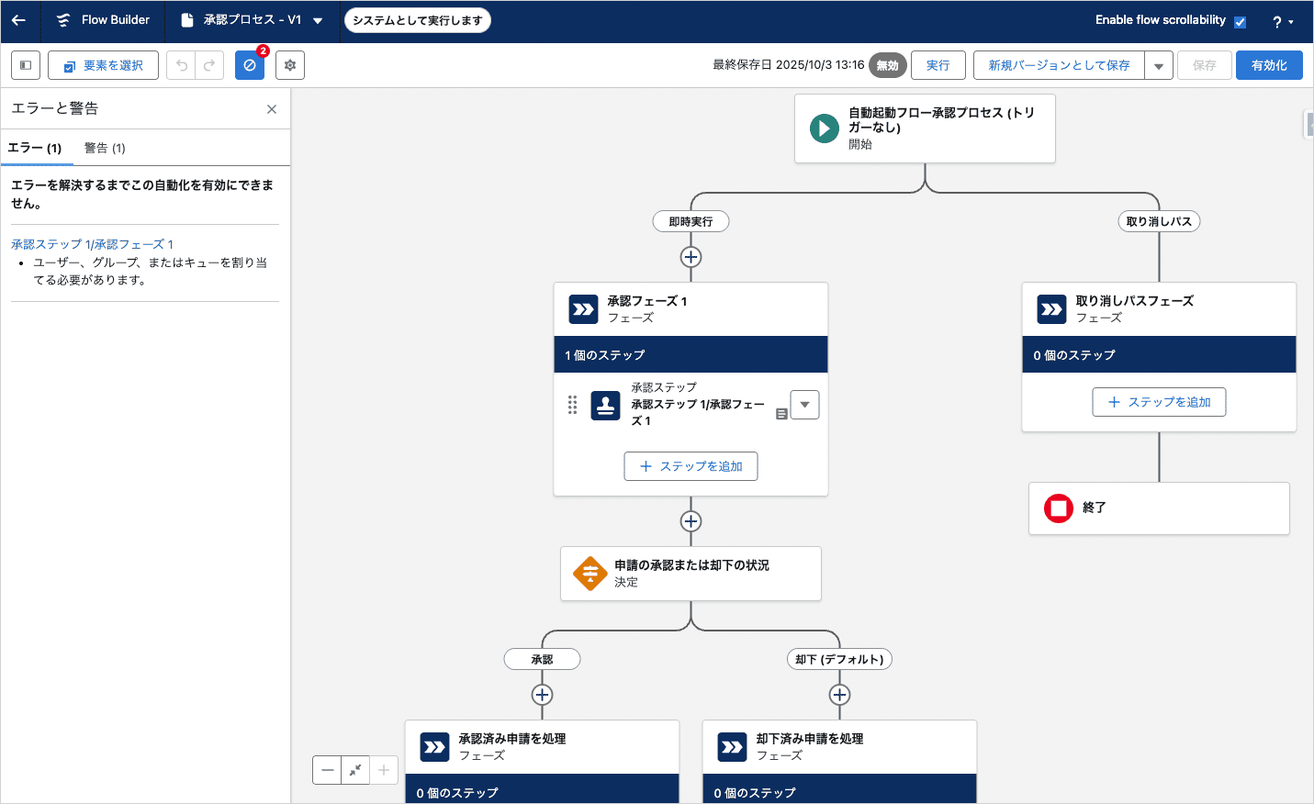
Task: Click the undo arrow icon
Action: click(x=182, y=65)
